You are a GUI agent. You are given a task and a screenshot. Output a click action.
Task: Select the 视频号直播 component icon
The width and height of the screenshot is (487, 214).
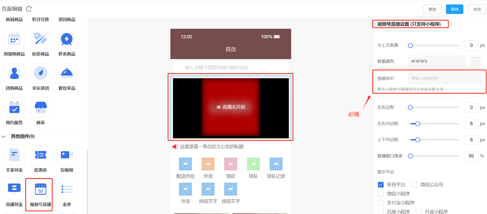41,190
